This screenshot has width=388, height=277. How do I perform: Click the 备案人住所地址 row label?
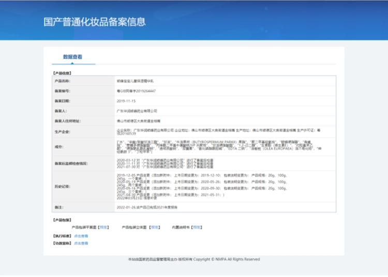[x=68, y=121]
